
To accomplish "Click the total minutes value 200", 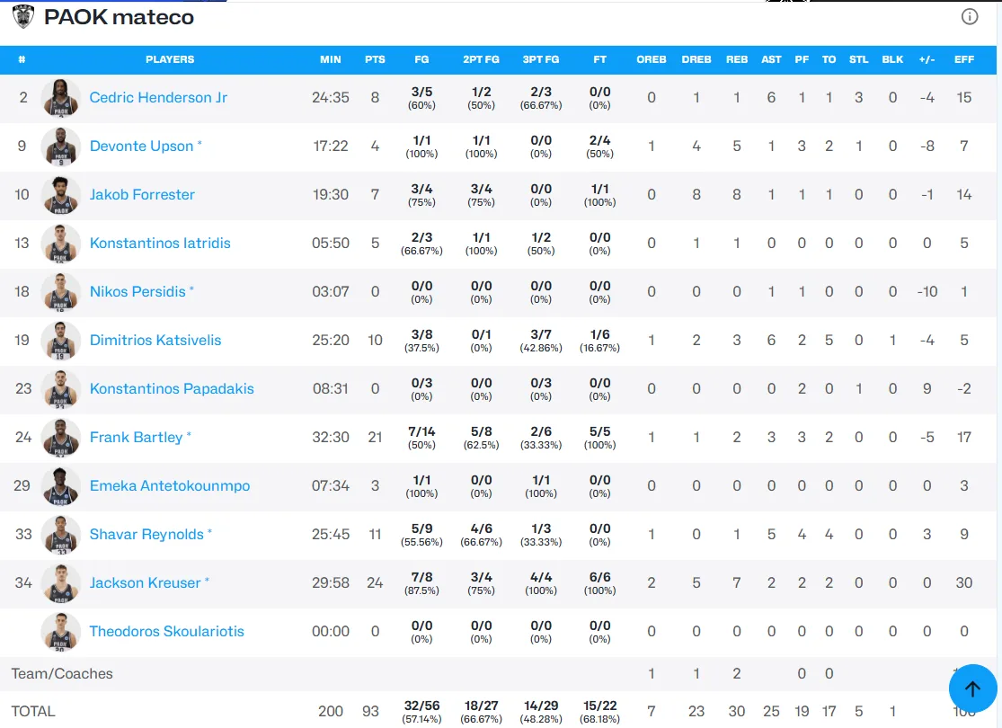I will pos(331,712).
